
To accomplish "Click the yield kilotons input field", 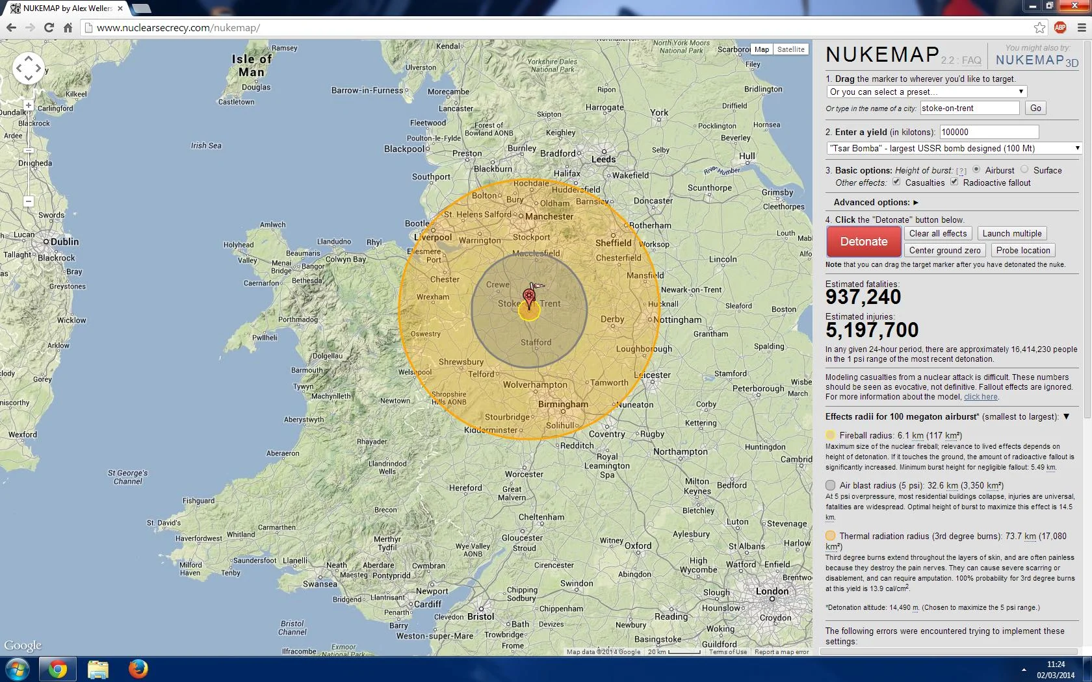I will coord(989,132).
